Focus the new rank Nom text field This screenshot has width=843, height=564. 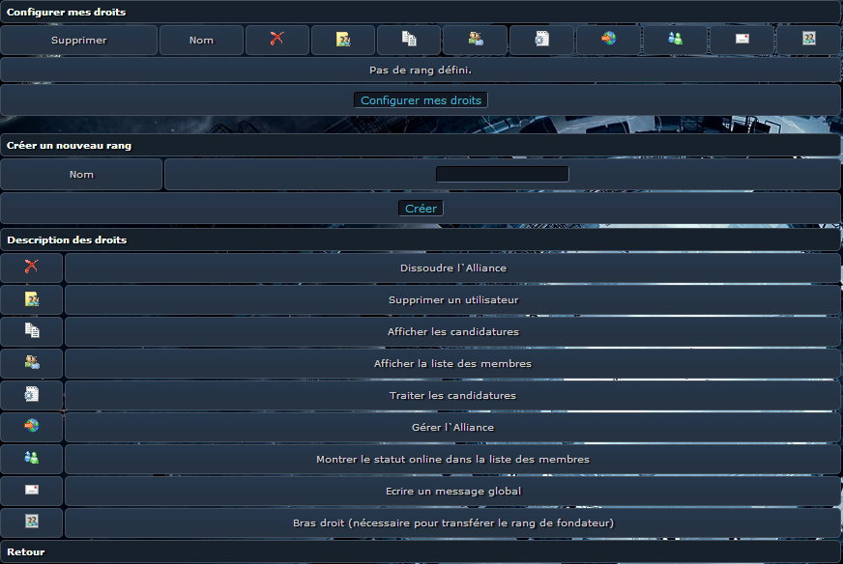tap(502, 175)
